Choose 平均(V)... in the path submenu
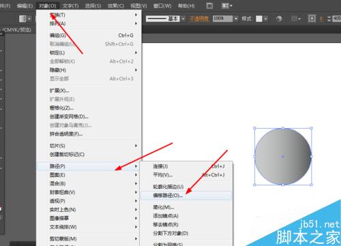The height and width of the screenshot is (246, 341). [186, 175]
